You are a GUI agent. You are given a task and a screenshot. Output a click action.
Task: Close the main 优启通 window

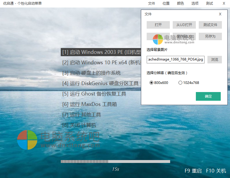224,3
